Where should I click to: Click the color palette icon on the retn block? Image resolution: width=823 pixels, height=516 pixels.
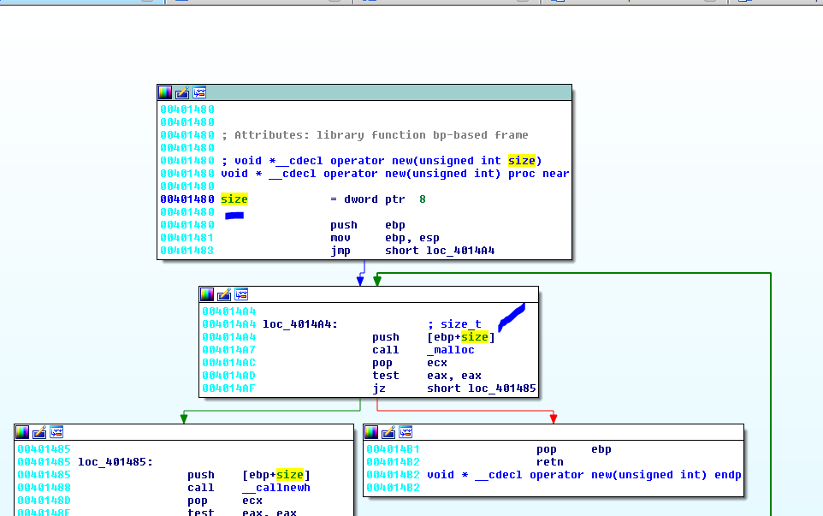pyautogui.click(x=371, y=431)
